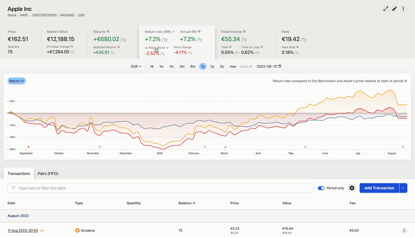415x237 pixels.
Task: Show info icon beside Annual IRR
Action: tap(199, 31)
